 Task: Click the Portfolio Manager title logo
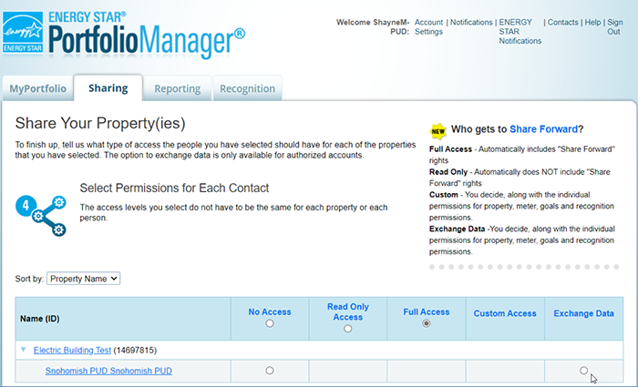[x=147, y=36]
